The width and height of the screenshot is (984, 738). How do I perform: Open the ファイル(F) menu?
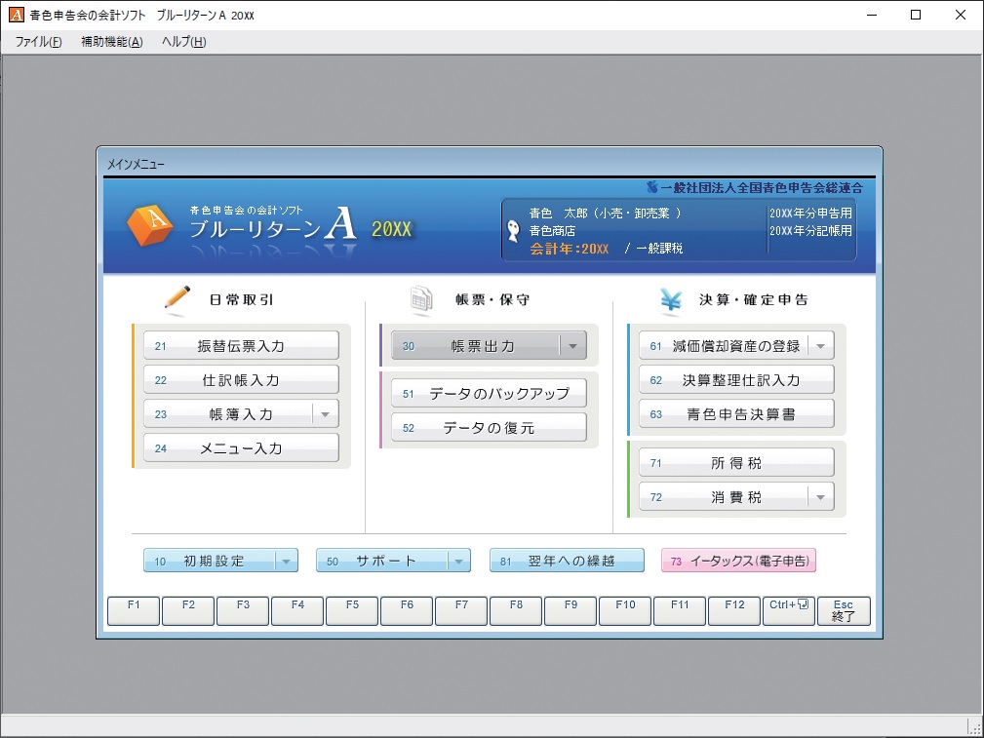point(38,42)
